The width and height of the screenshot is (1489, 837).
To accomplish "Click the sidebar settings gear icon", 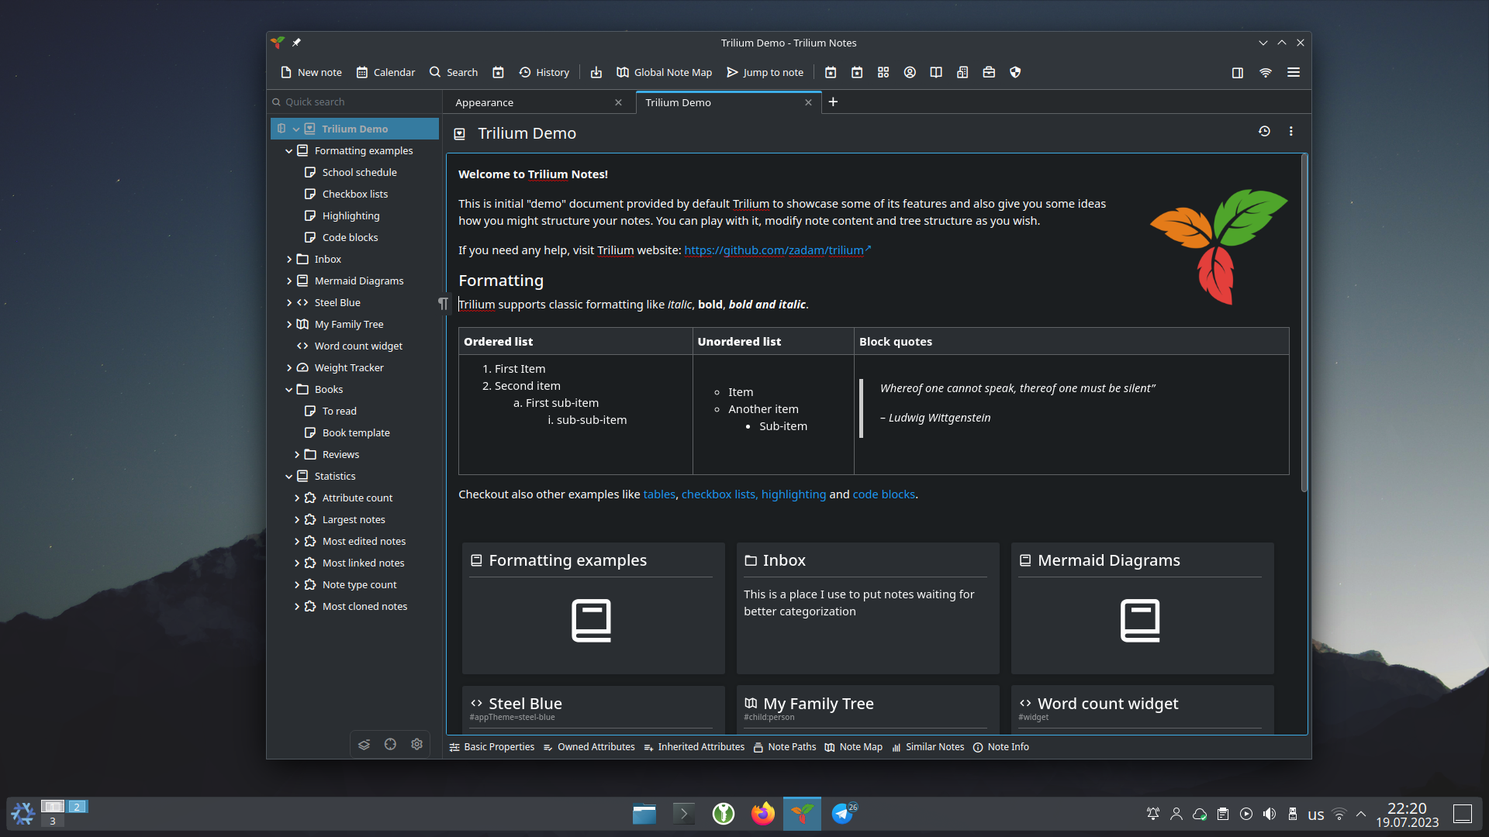I will (416, 744).
